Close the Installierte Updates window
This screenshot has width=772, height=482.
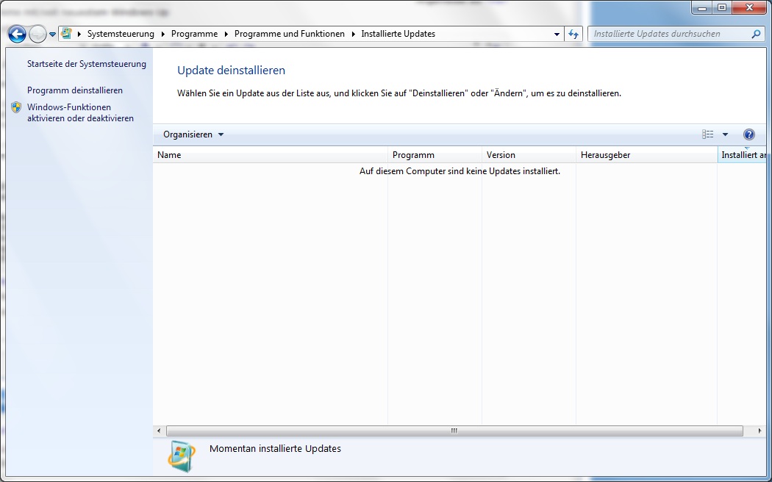750,8
